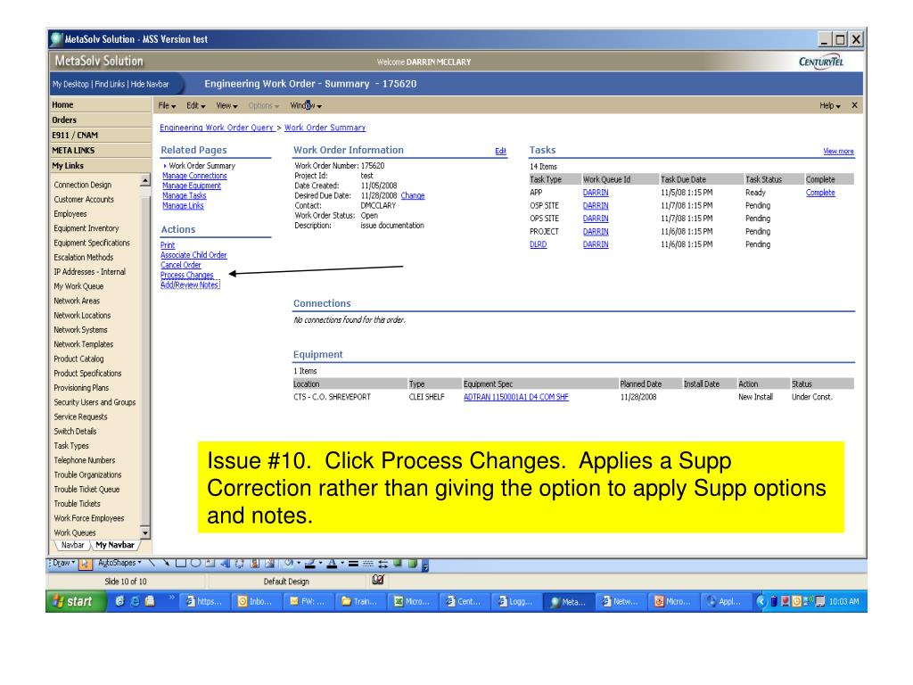Image resolution: width=913 pixels, height=685 pixels.
Task: Open the Line Color dropdown arrow
Action: coord(320,564)
